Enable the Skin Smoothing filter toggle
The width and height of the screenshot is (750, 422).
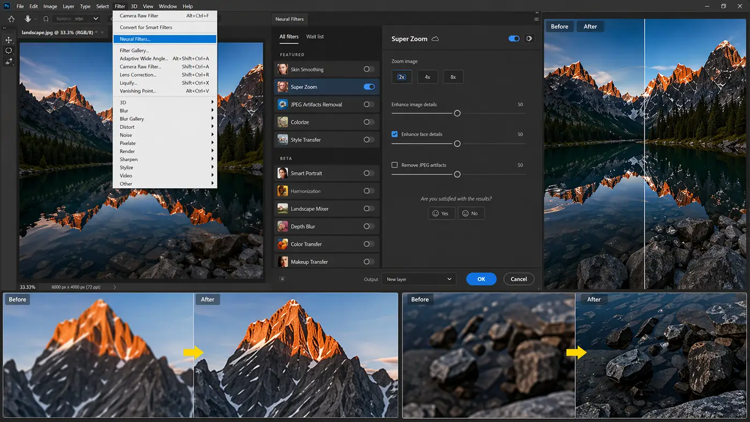pos(369,69)
